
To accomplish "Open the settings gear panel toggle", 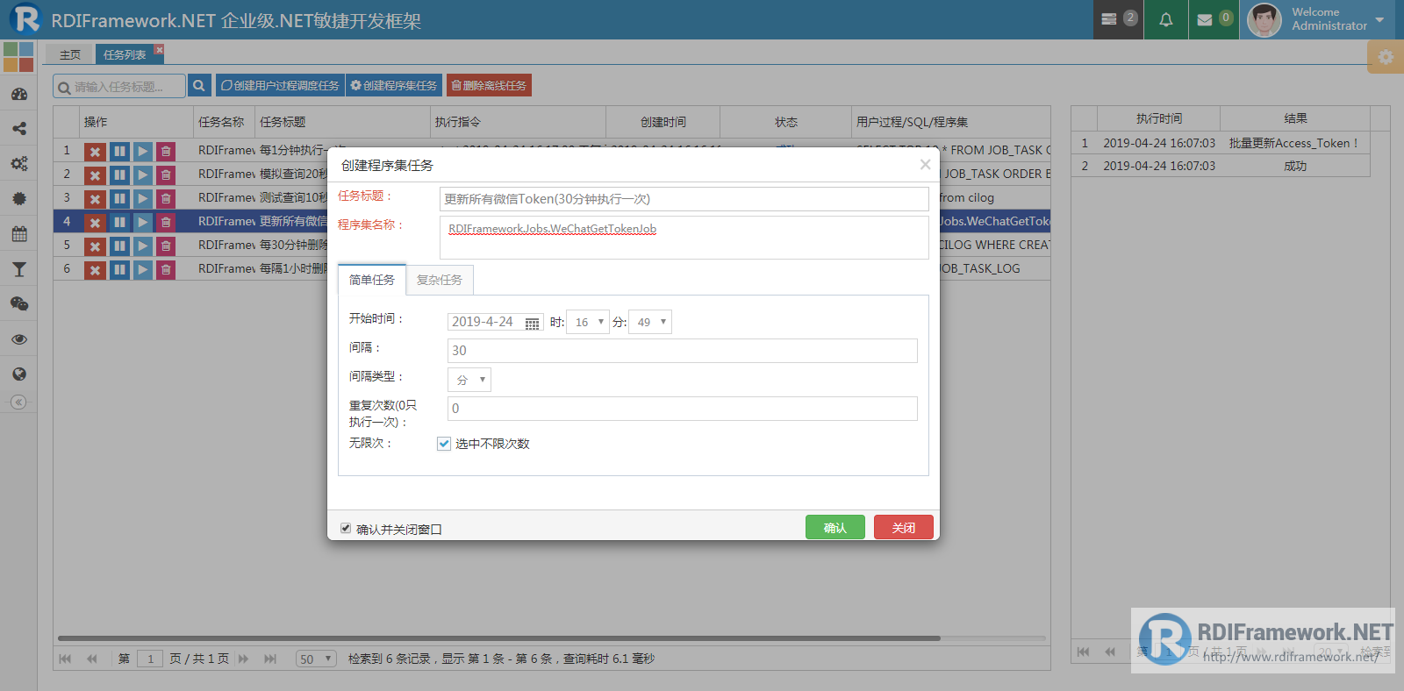I will point(1386,57).
